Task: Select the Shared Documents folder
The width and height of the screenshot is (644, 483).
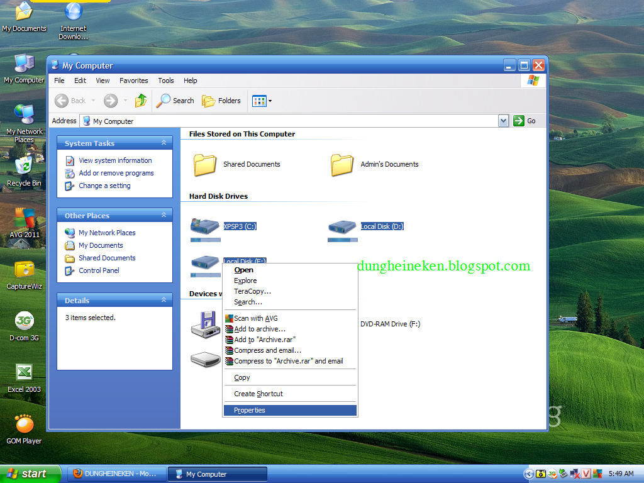Action: tap(236, 164)
